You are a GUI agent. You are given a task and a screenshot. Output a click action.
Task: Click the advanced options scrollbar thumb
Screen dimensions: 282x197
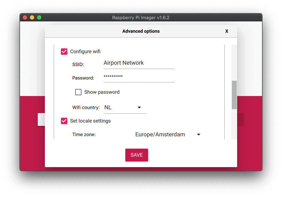[234, 95]
